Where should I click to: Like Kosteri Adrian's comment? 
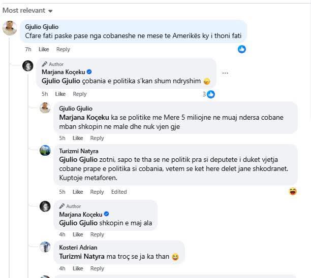[78, 268]
